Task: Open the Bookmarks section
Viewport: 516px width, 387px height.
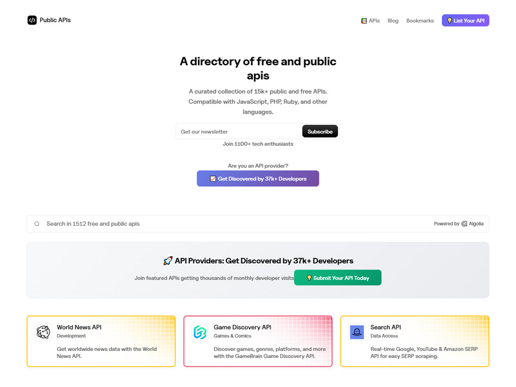Action: 420,20
